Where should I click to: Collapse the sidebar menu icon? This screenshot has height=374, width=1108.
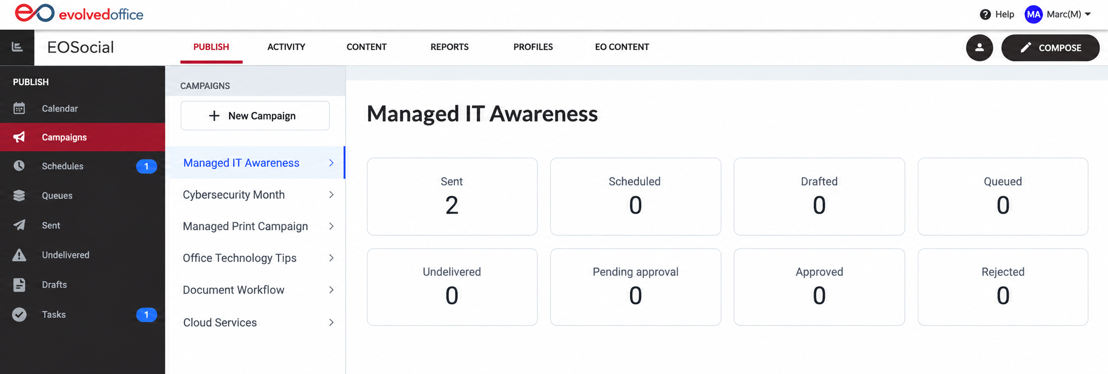(17, 47)
